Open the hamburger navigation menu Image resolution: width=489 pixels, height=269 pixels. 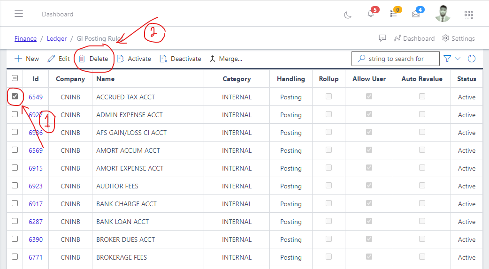[19, 14]
